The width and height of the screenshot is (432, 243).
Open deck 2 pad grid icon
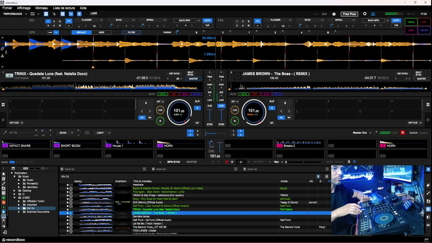click(x=429, y=105)
